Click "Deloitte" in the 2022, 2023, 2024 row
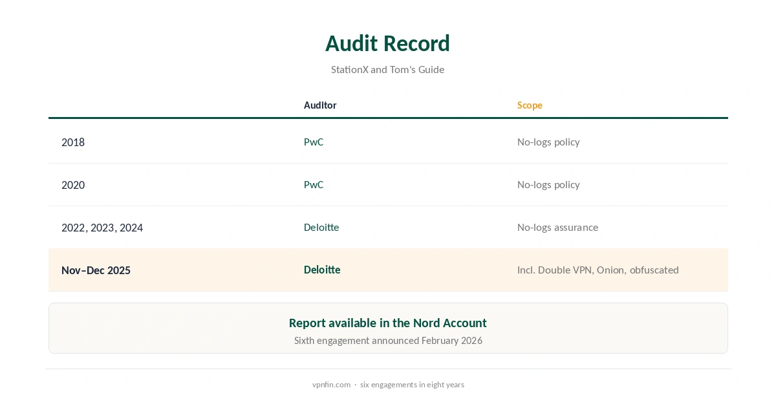The image size is (776, 397). point(321,227)
